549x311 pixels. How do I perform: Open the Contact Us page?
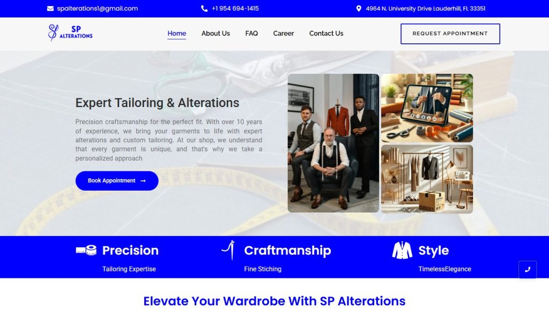326,34
